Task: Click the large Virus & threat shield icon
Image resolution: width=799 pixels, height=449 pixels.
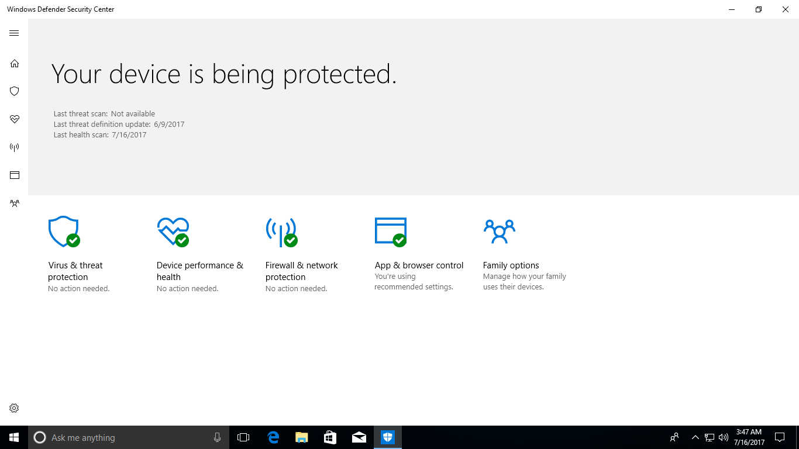Action: 64,232
